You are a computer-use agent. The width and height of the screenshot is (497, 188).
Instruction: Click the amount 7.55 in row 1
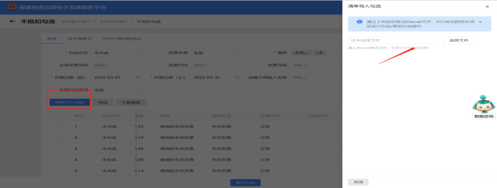pos(139,126)
